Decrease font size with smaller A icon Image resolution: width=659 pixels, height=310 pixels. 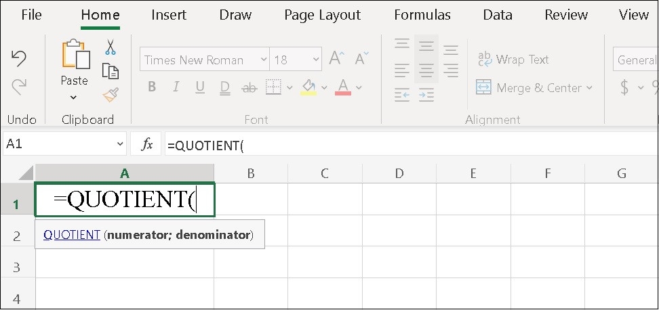click(x=361, y=58)
